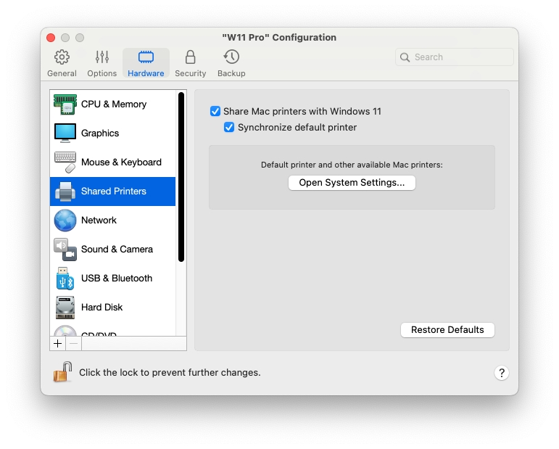
Task: Open the Backup tab
Action: click(231, 64)
